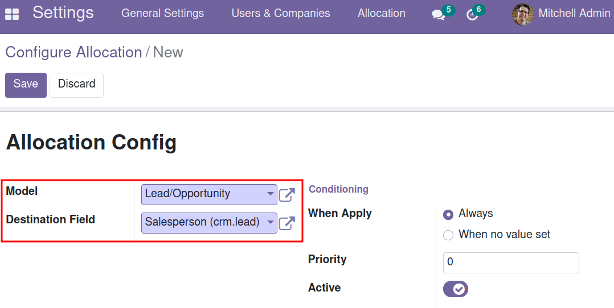
Task: Open the General Settings menu
Action: pos(162,13)
